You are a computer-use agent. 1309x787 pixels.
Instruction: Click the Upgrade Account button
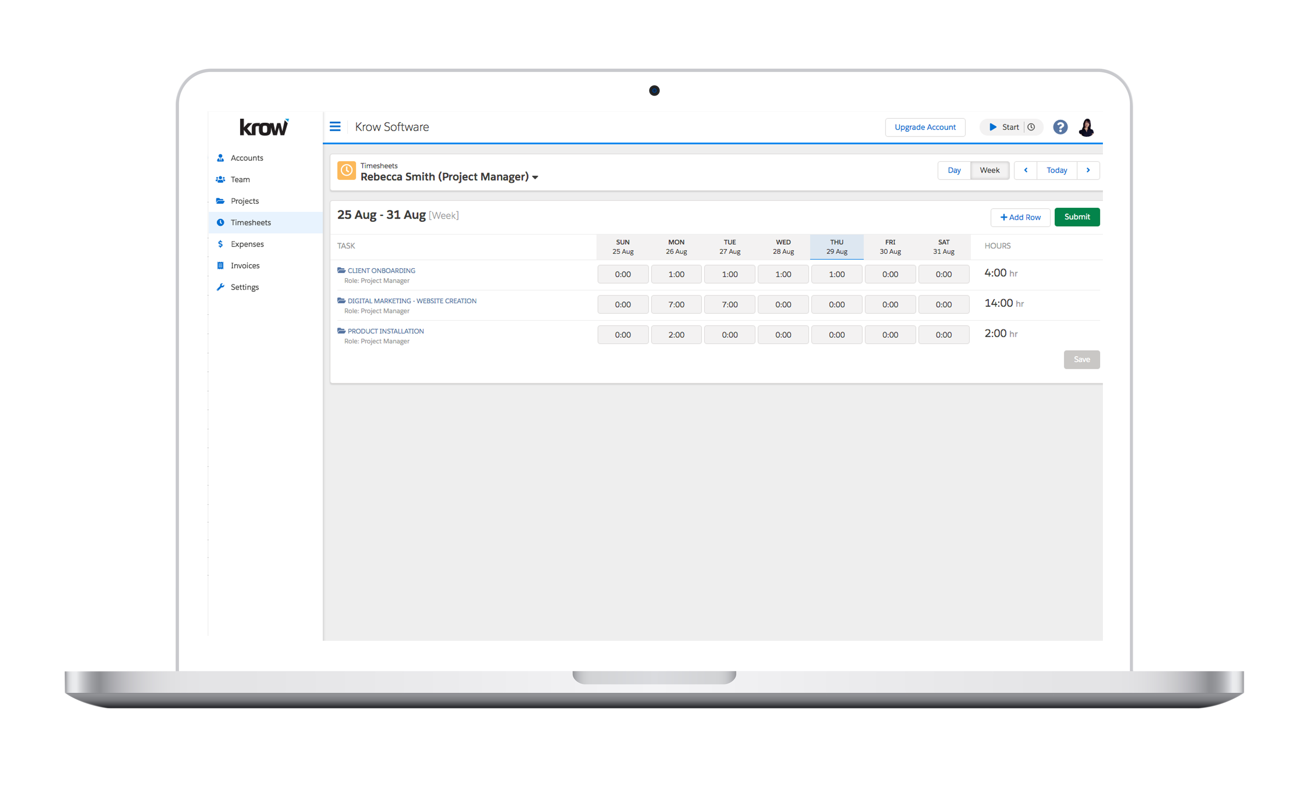(x=924, y=127)
